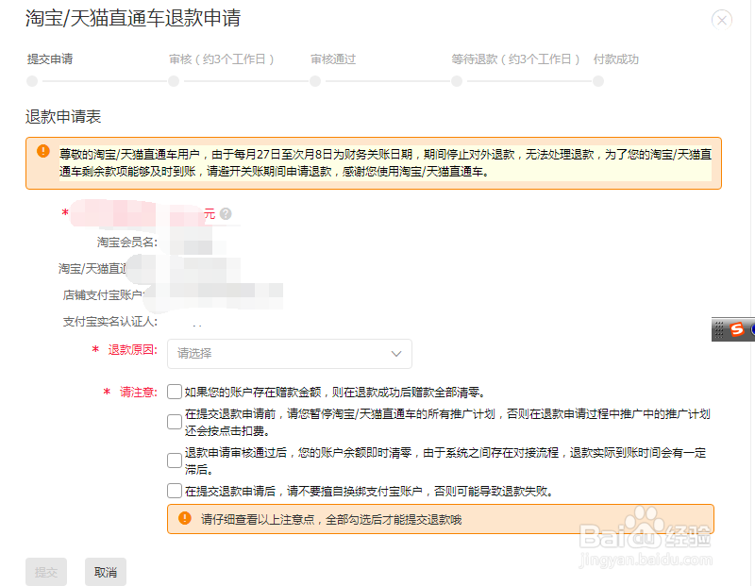Click the 全部勾选后才能提交退款 reminder text
Image resolution: width=755 pixels, height=586 pixels.
coord(331,519)
